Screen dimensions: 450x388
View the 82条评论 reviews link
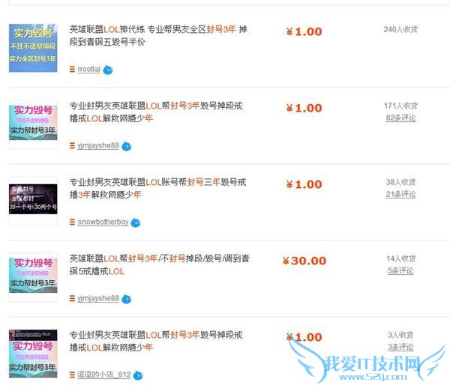click(x=400, y=118)
